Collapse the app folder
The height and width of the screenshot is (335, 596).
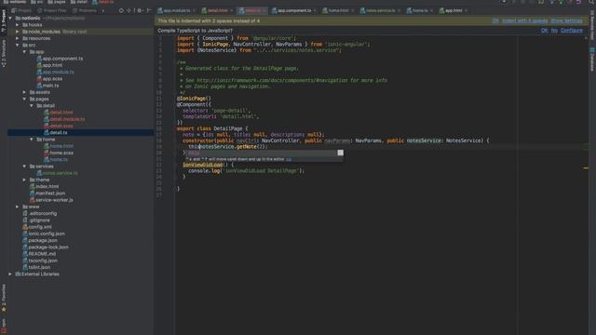pyautogui.click(x=25, y=52)
